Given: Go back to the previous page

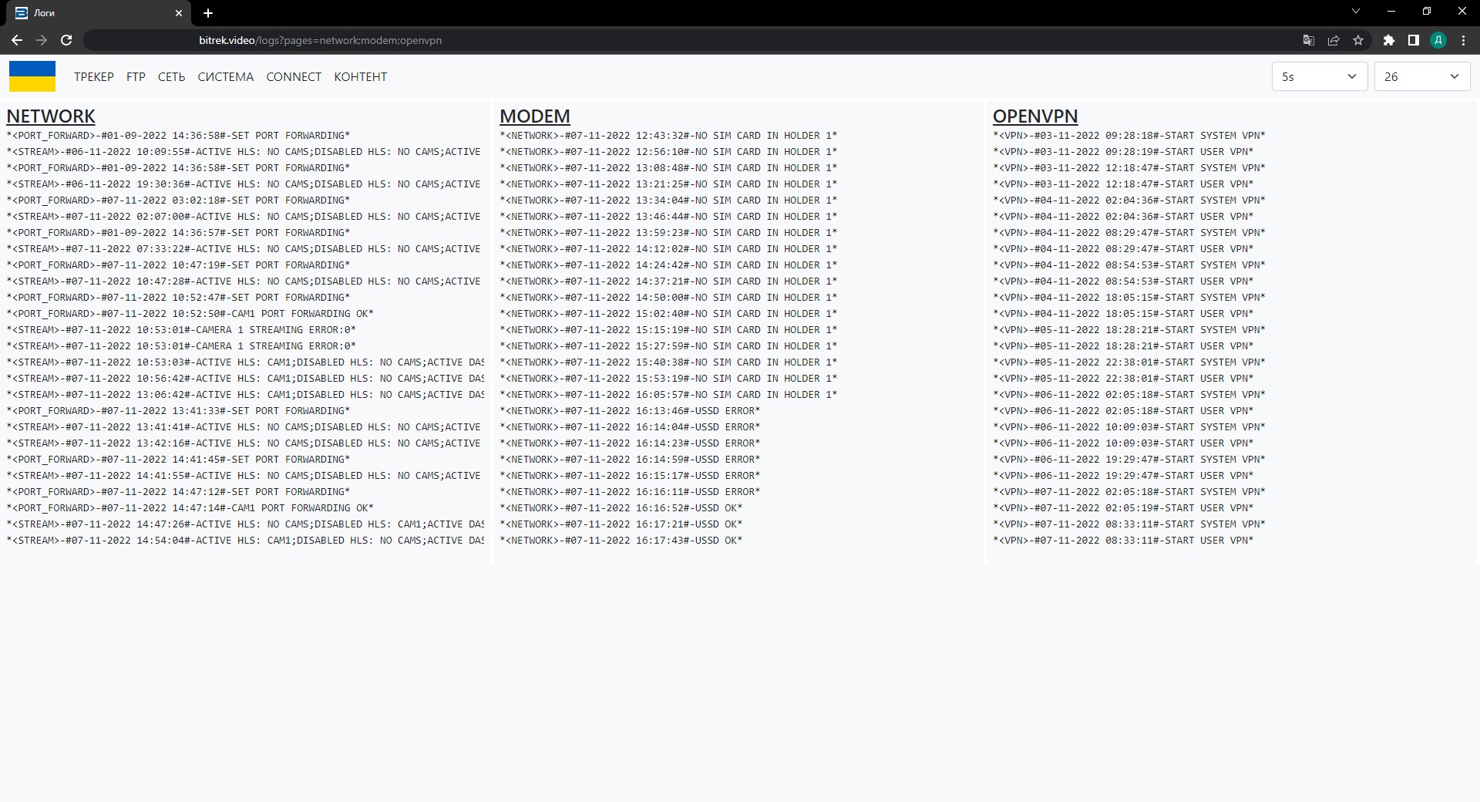Looking at the screenshot, I should coord(17,40).
